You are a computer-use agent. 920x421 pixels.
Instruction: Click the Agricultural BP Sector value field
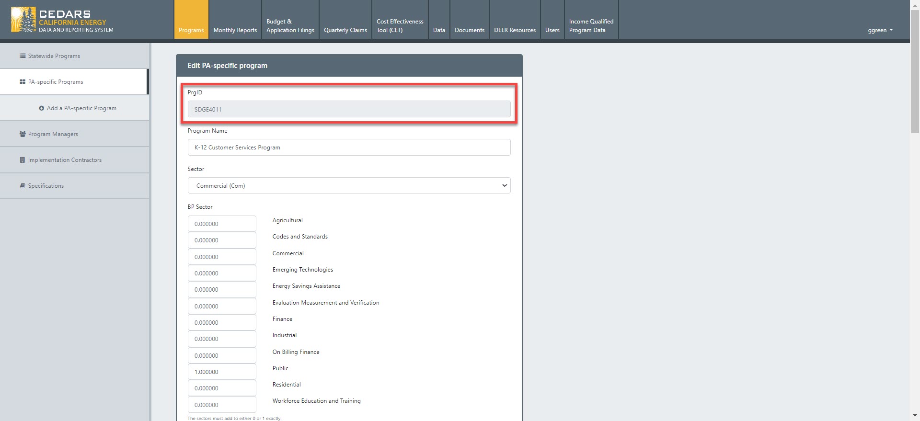pos(222,224)
